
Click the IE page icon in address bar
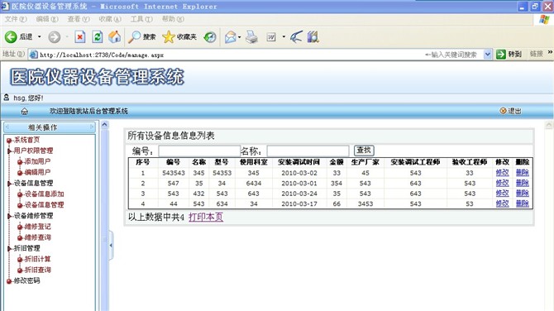[34, 55]
